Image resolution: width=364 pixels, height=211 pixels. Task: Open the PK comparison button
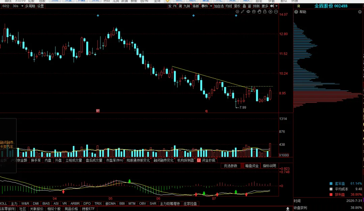click(x=175, y=6)
